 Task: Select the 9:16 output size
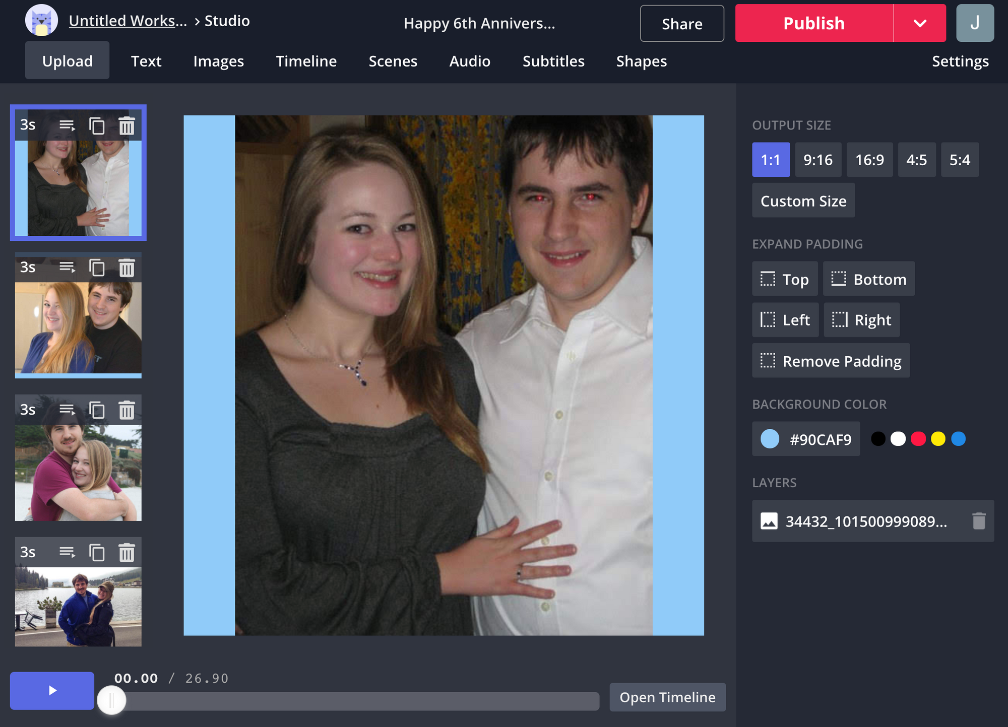817,160
